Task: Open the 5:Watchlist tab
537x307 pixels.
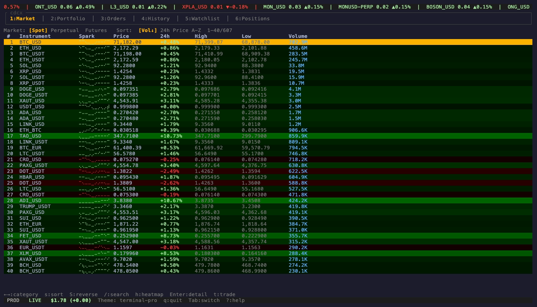Action: pos(203,18)
